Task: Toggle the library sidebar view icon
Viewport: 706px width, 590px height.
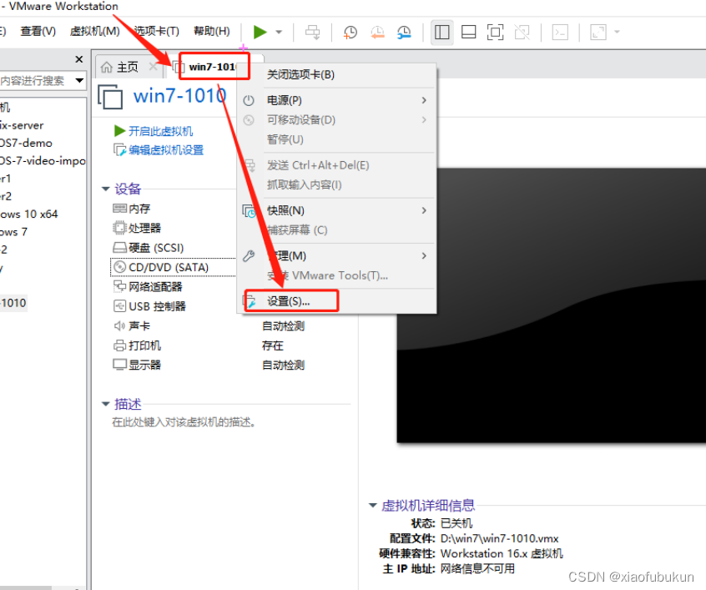Action: (x=441, y=32)
